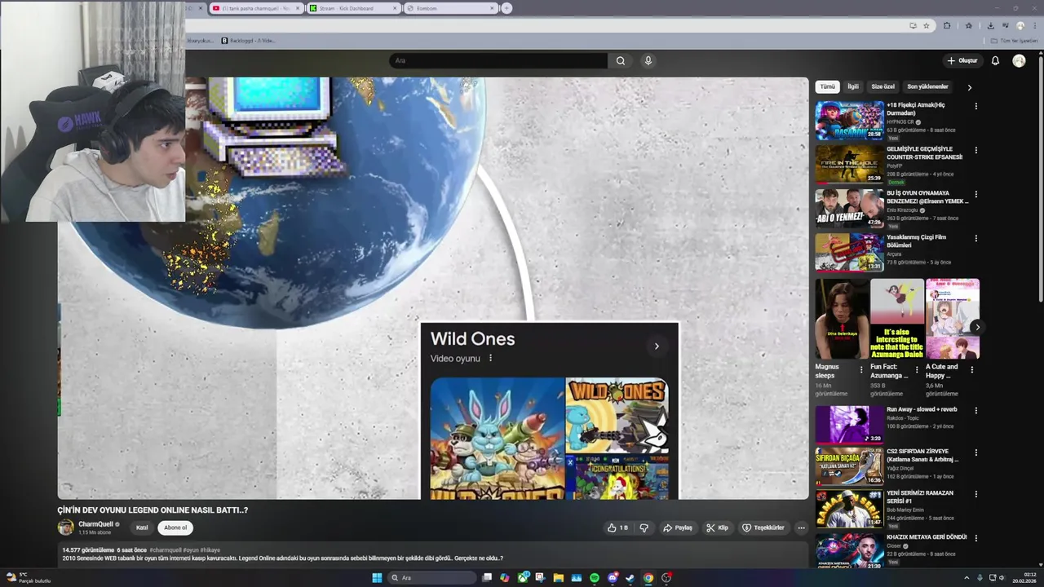Image resolution: width=1044 pixels, height=587 pixels.
Task: Click the taskbar Ara search box
Action: 431,578
